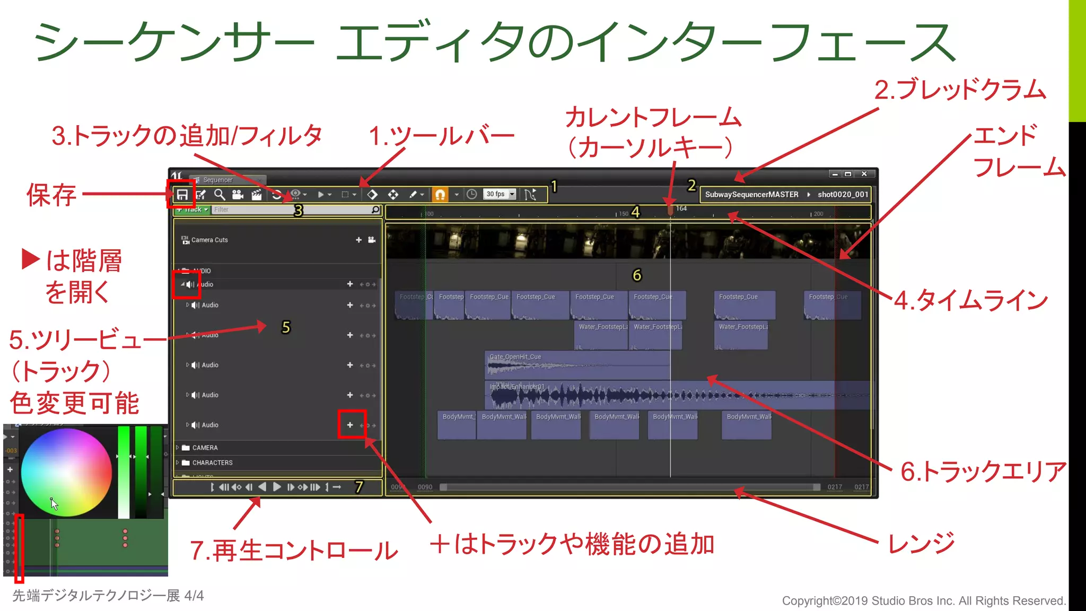Click the magnifier Find in Content Browser icon
This screenshot has height=611, width=1086.
tap(219, 195)
